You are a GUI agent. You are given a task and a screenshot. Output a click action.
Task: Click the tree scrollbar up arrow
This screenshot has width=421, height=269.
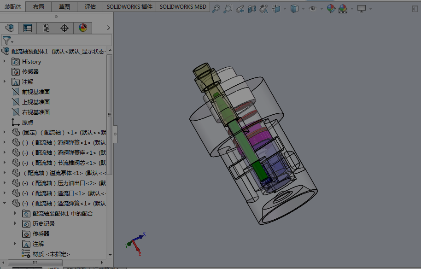click(110, 51)
